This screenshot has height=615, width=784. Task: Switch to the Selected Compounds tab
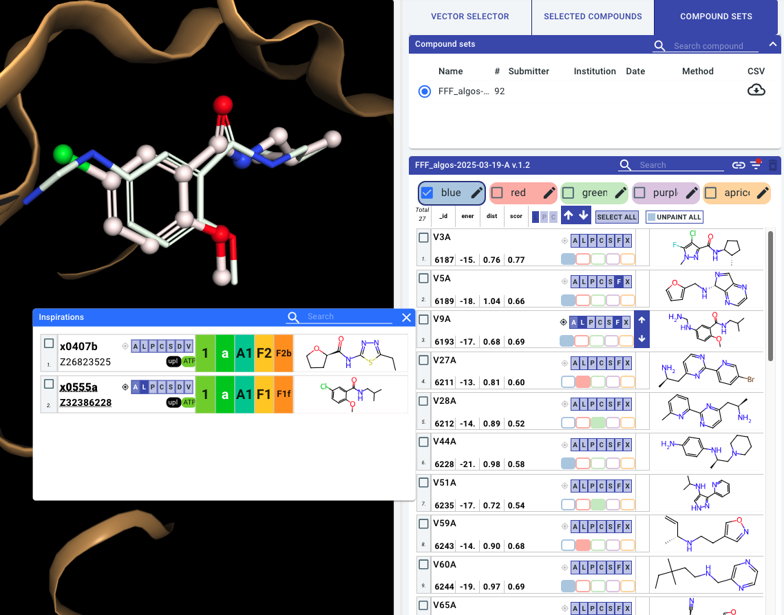(593, 17)
